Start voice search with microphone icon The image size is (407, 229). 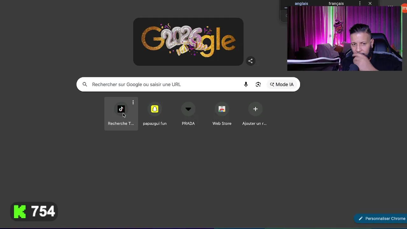(246, 84)
